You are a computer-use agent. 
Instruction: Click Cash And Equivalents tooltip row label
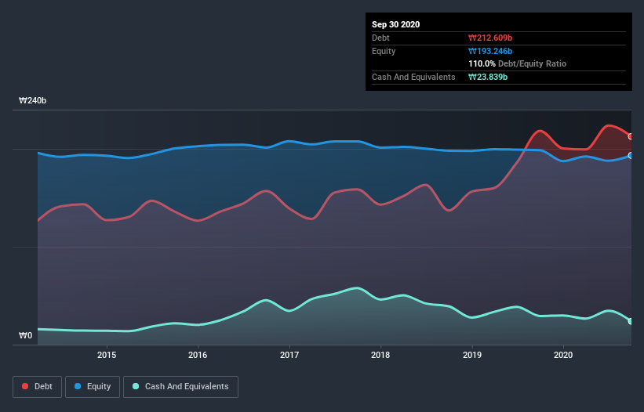click(x=413, y=77)
